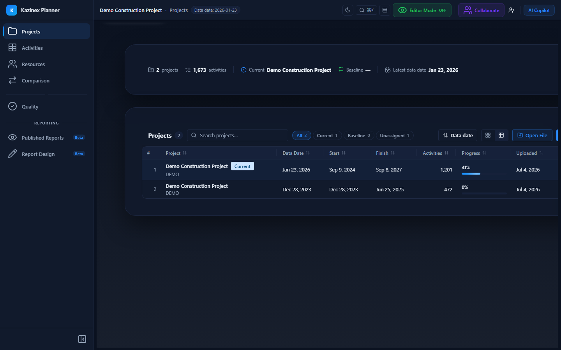
Task: Click the 41% progress bar
Action: click(x=484, y=173)
